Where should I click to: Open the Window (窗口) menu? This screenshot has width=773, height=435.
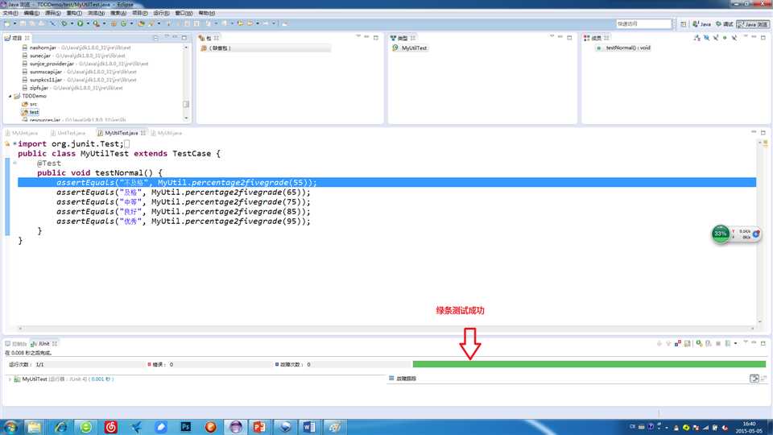[184, 13]
